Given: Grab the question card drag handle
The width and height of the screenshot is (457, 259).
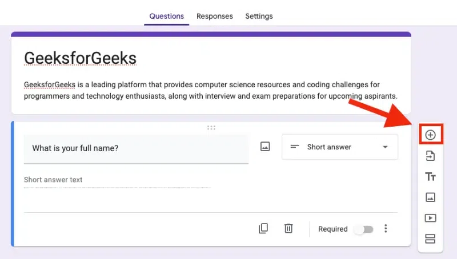Looking at the screenshot, I should click(211, 128).
